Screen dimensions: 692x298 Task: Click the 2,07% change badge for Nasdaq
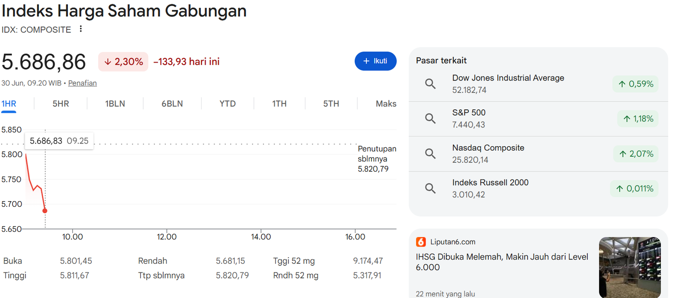[636, 154]
